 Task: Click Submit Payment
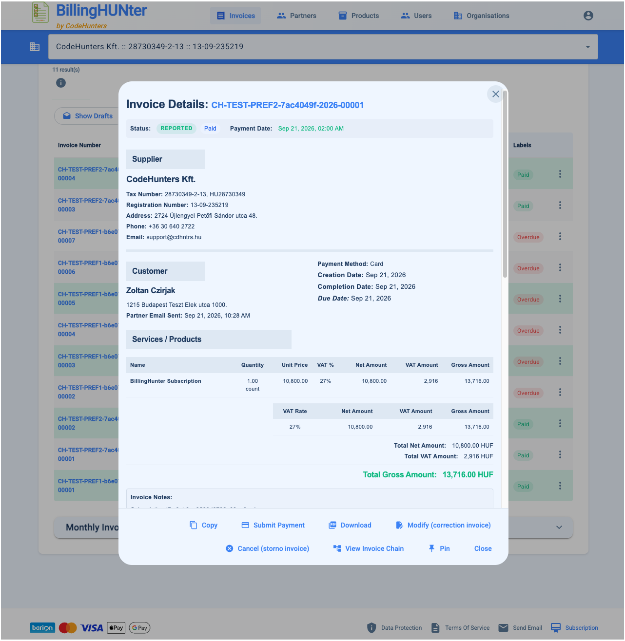(273, 525)
